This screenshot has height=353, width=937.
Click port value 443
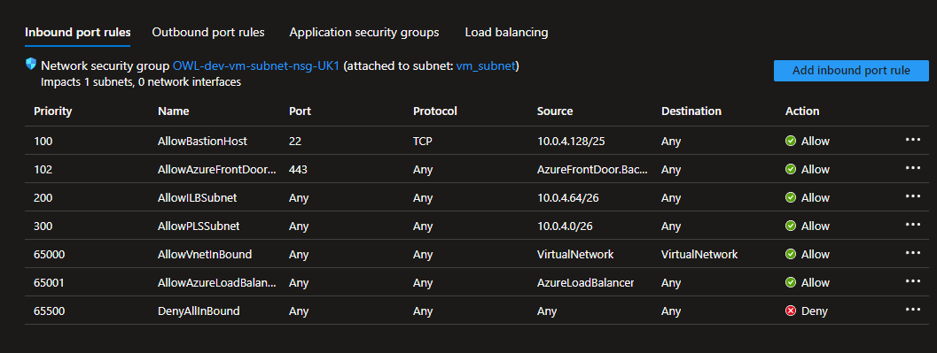pyautogui.click(x=298, y=169)
